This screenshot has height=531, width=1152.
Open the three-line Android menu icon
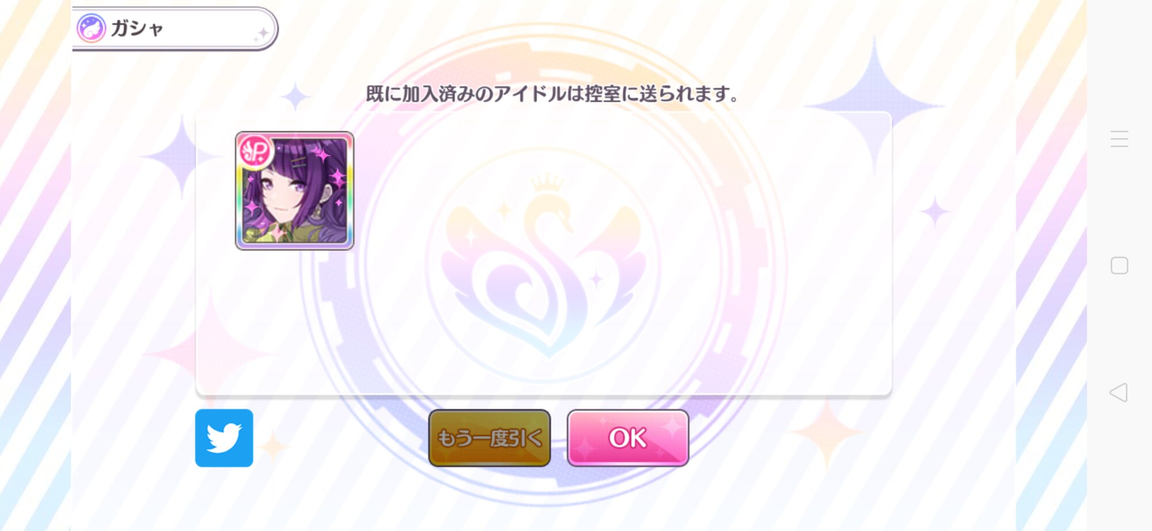click(x=1119, y=139)
